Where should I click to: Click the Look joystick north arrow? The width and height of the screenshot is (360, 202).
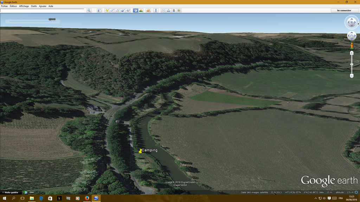[352, 19]
